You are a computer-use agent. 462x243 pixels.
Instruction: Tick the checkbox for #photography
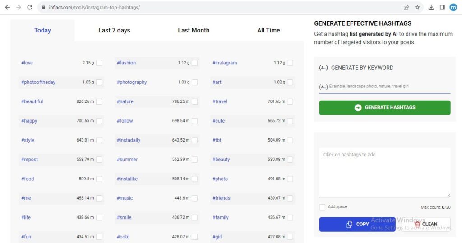point(195,82)
